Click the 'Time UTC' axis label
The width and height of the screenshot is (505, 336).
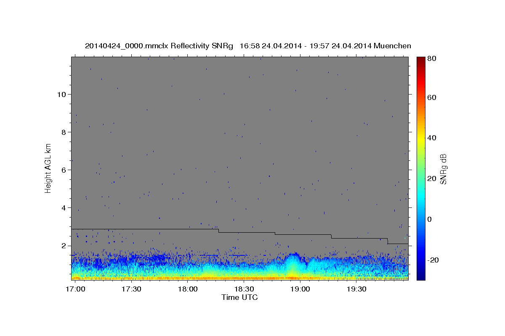(239, 297)
